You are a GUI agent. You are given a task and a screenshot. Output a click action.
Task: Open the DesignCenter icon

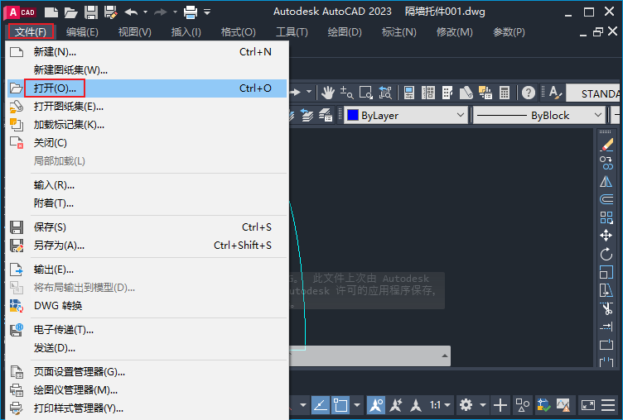(x=428, y=93)
